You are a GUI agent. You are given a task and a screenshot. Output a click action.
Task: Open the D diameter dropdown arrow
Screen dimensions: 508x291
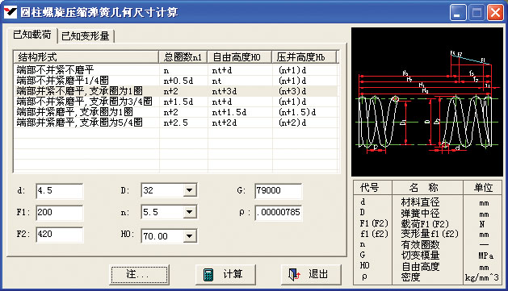click(190, 190)
